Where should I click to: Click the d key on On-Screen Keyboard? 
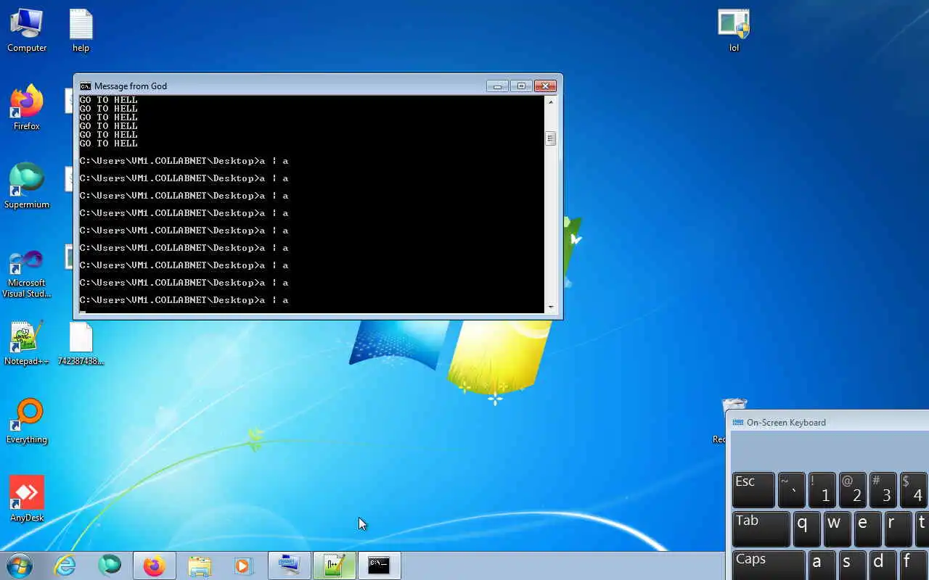pos(883,565)
